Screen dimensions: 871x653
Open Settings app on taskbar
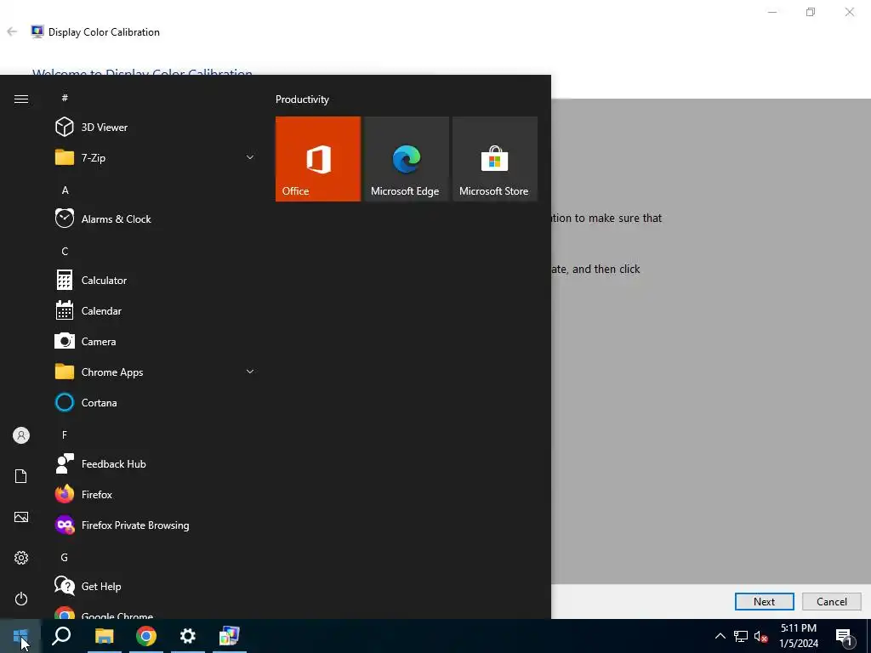point(188,636)
